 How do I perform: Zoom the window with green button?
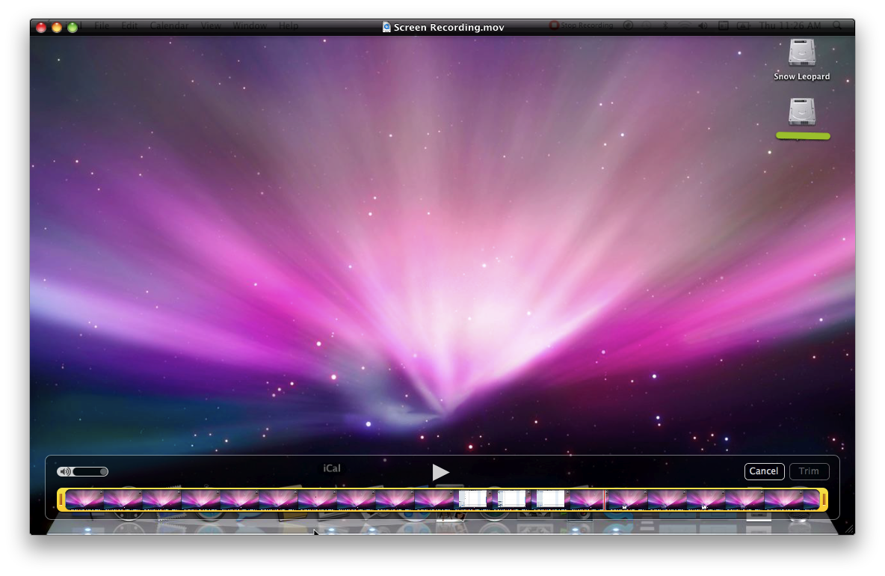(x=73, y=28)
